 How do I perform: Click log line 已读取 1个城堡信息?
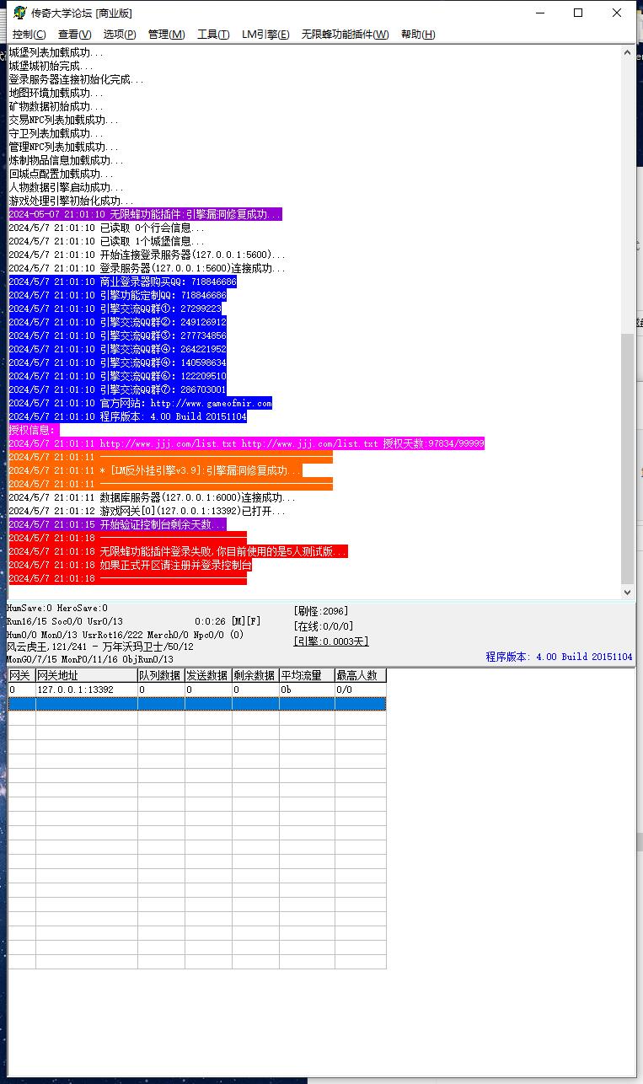pyautogui.click(x=106, y=241)
